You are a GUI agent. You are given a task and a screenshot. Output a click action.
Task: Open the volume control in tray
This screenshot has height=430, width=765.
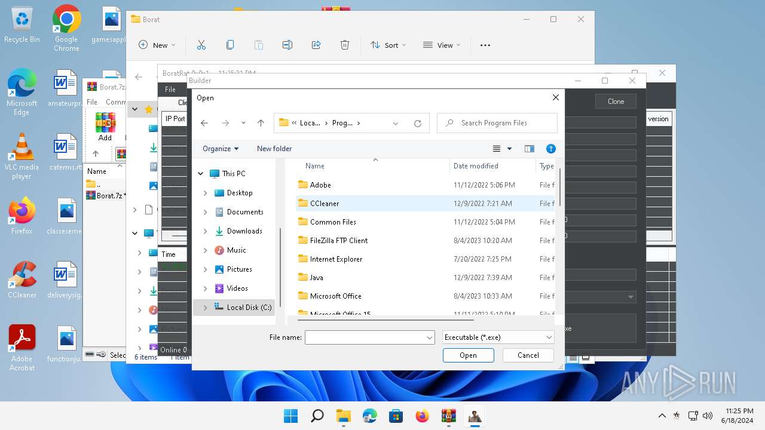coord(708,416)
